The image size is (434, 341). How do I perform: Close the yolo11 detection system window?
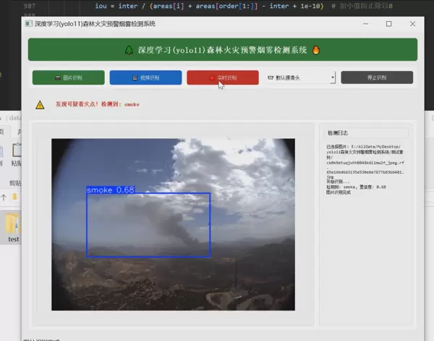(x=412, y=24)
